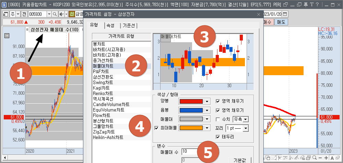Click the 005930 stock code field
The height and width of the screenshot is (163, 343).
coord(37,14)
